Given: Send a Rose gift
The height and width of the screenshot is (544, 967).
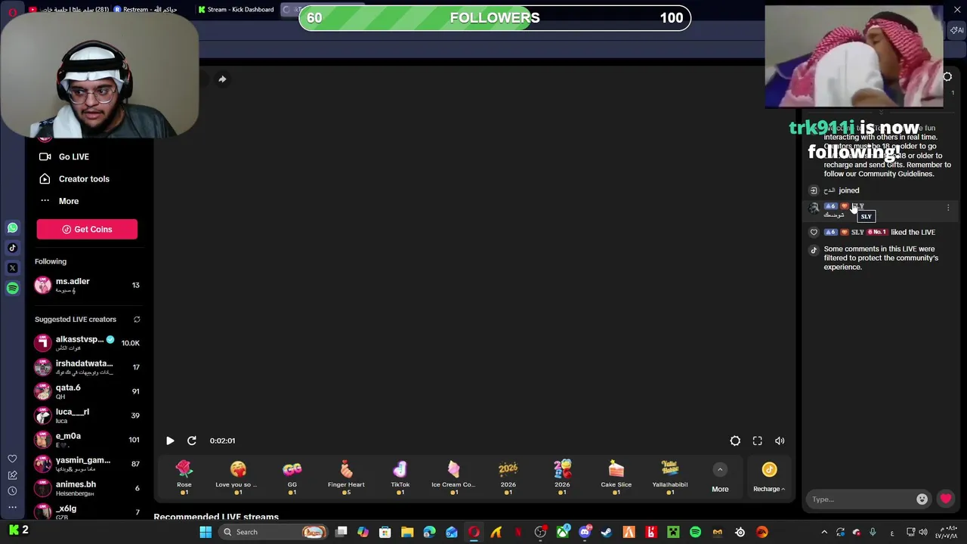Looking at the screenshot, I should tap(184, 478).
